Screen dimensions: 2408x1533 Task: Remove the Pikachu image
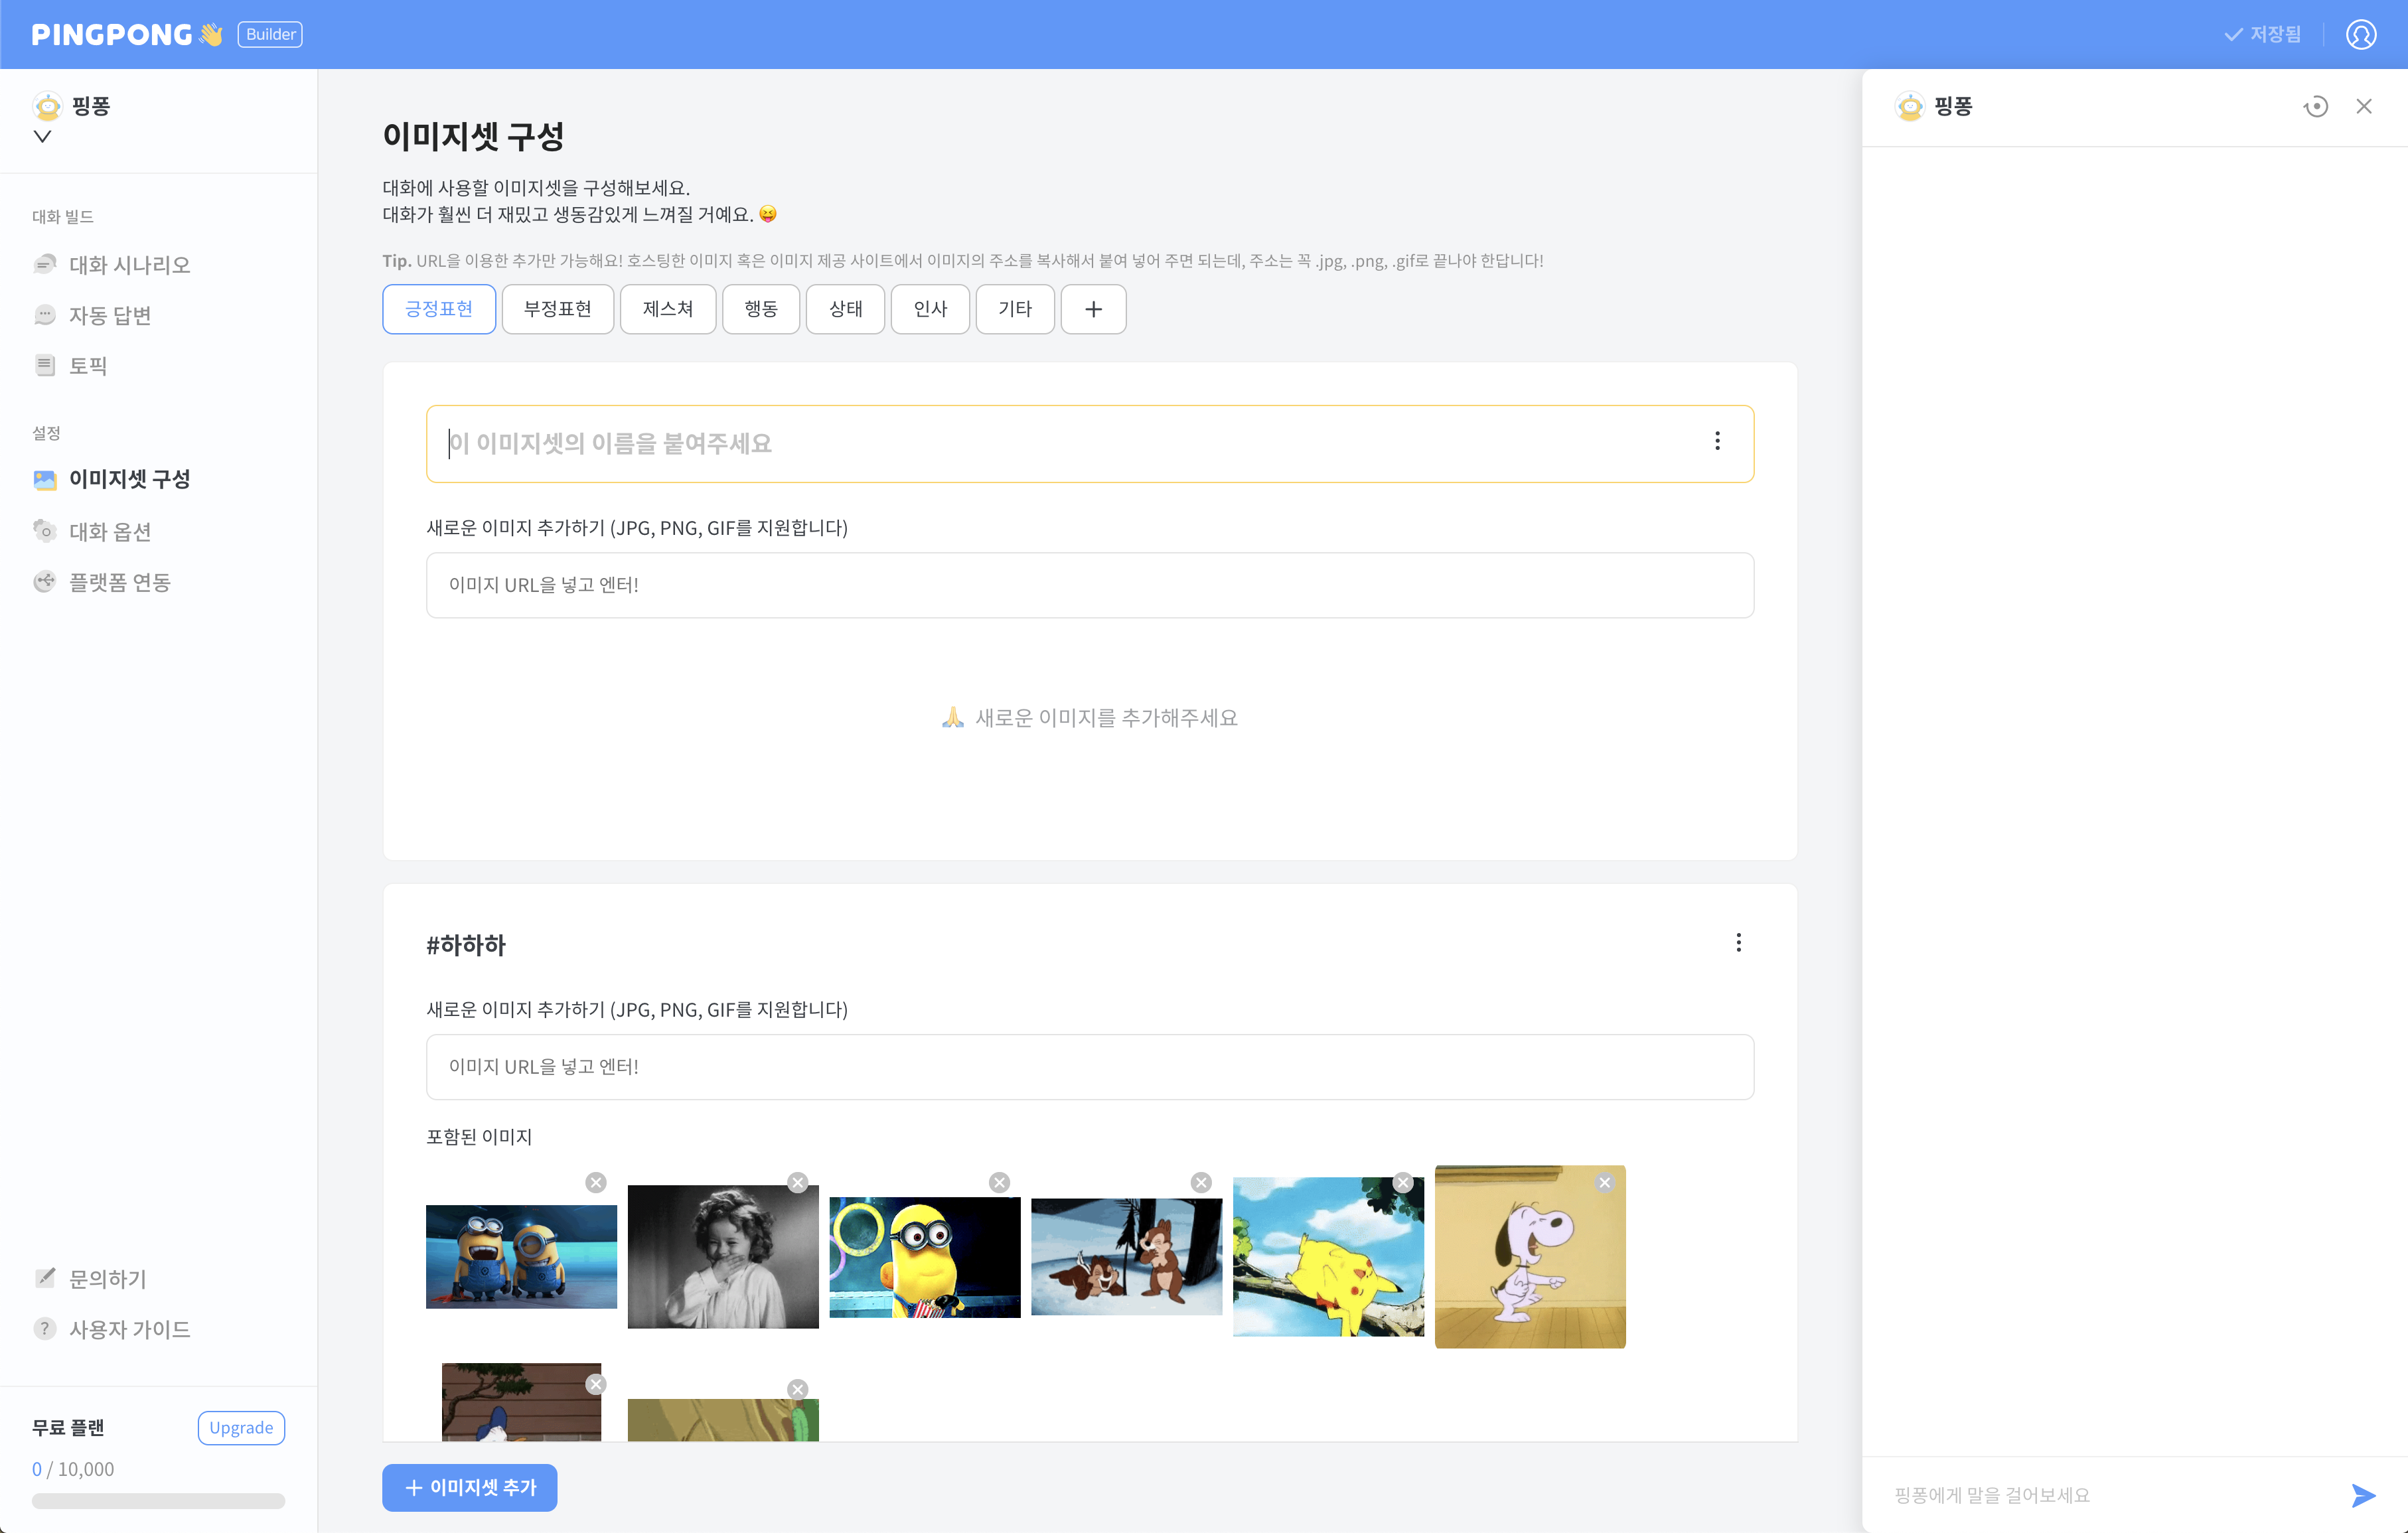tap(1403, 1182)
